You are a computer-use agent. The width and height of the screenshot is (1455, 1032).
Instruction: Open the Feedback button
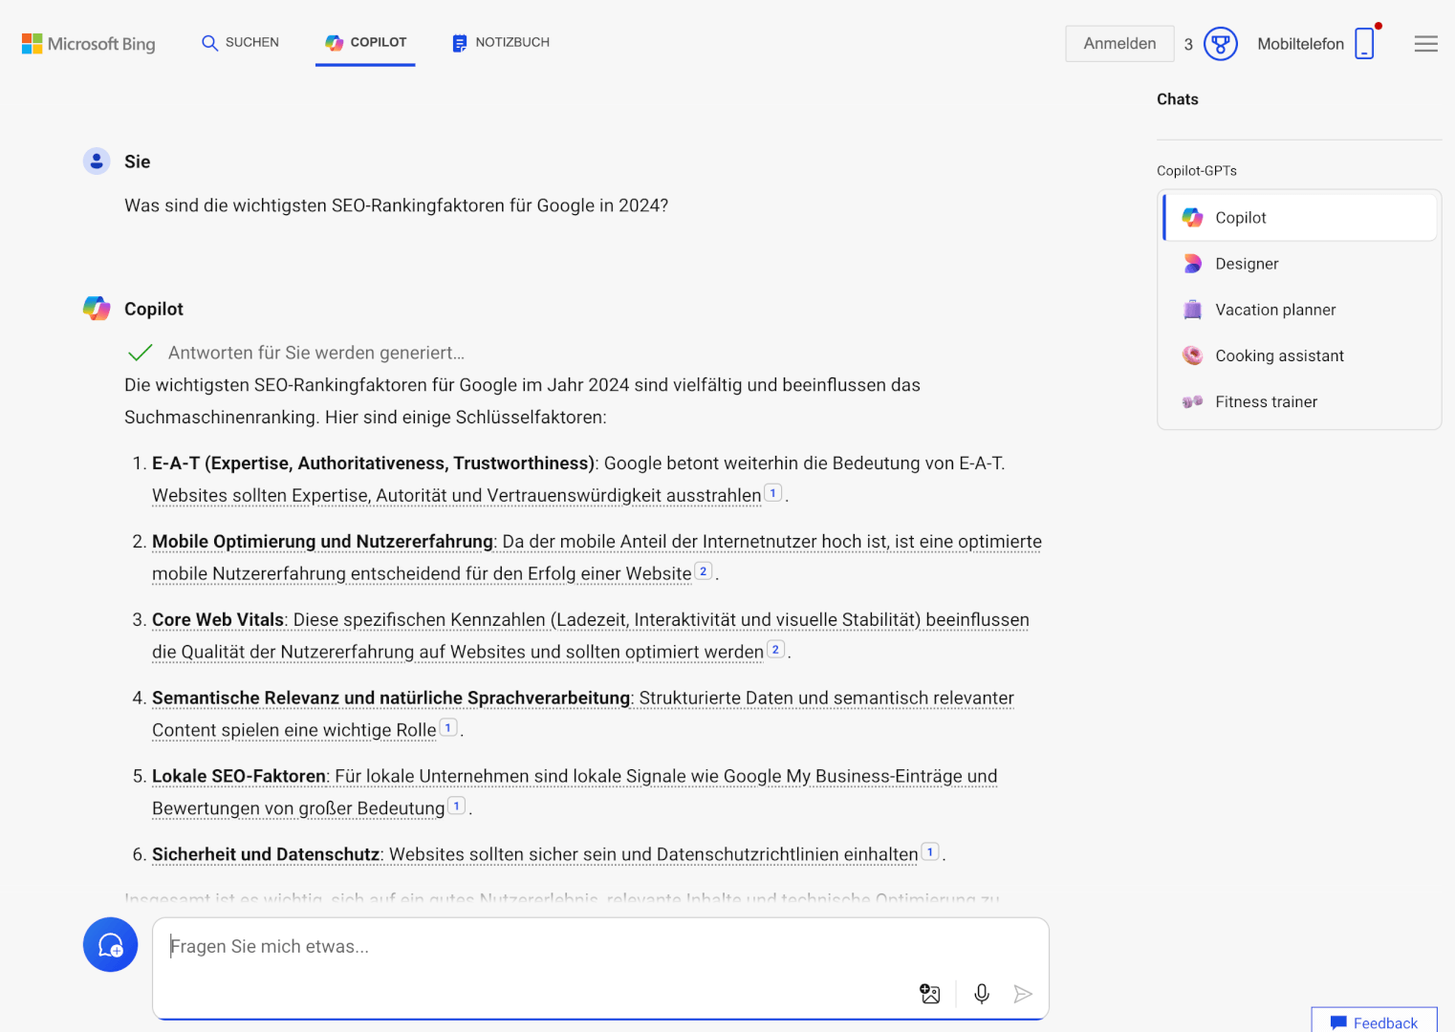[1375, 1021]
